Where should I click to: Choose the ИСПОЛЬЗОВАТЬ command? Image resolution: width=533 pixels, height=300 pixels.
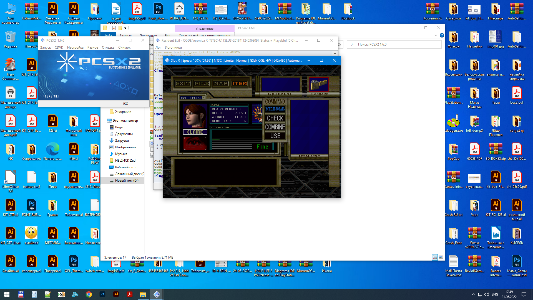coord(275,109)
